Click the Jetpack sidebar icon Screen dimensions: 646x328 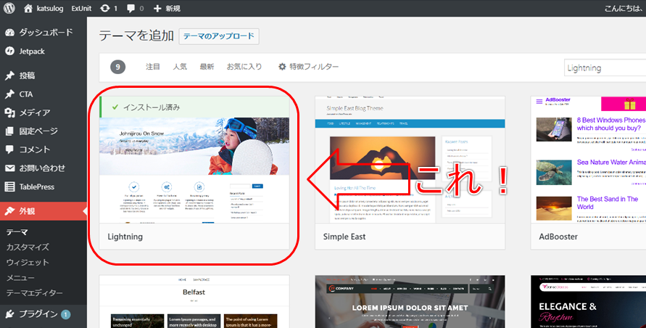9,52
